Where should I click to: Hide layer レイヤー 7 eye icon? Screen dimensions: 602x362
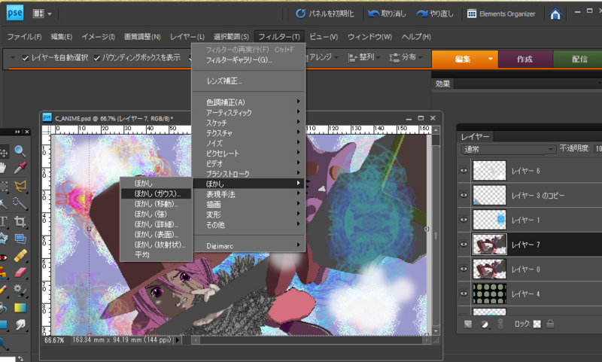click(464, 244)
